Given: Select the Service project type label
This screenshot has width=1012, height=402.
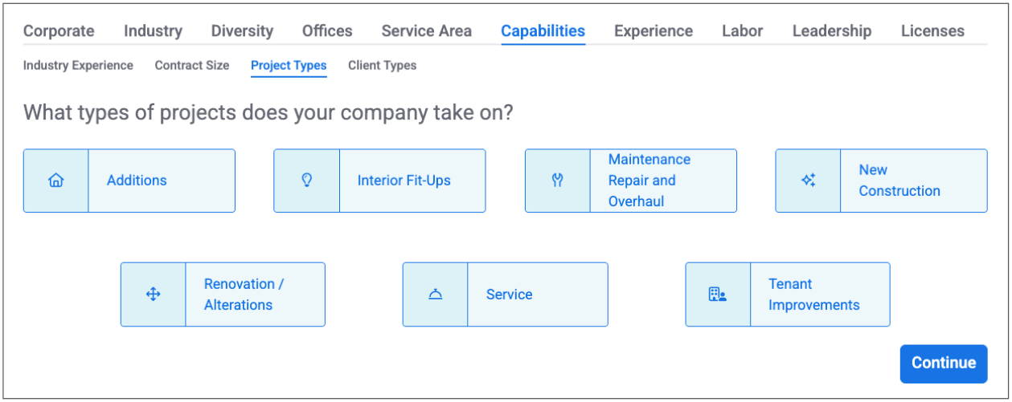Looking at the screenshot, I should [x=509, y=294].
